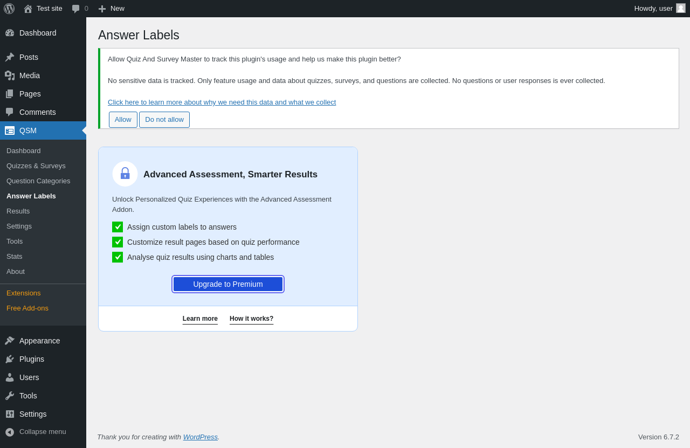Click the Media icon in sidebar
Image resolution: width=690 pixels, height=448 pixels.
[10, 75]
